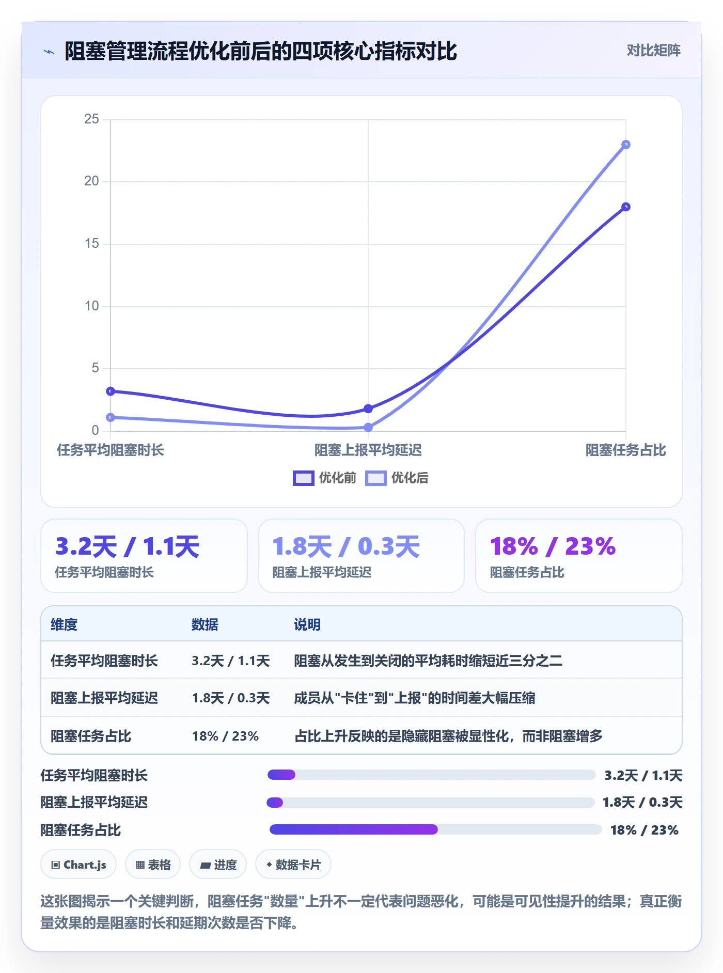Click the 优化前 point at 阻塞上报平均延迟

point(368,409)
